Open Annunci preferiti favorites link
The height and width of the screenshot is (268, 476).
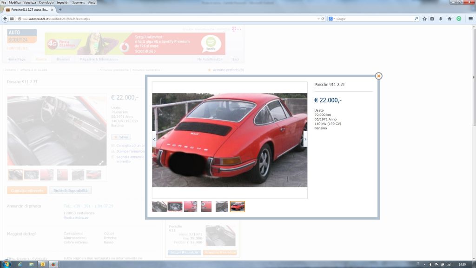tap(228, 70)
